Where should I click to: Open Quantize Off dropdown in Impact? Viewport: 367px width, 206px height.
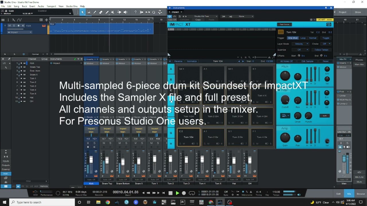tap(300, 50)
